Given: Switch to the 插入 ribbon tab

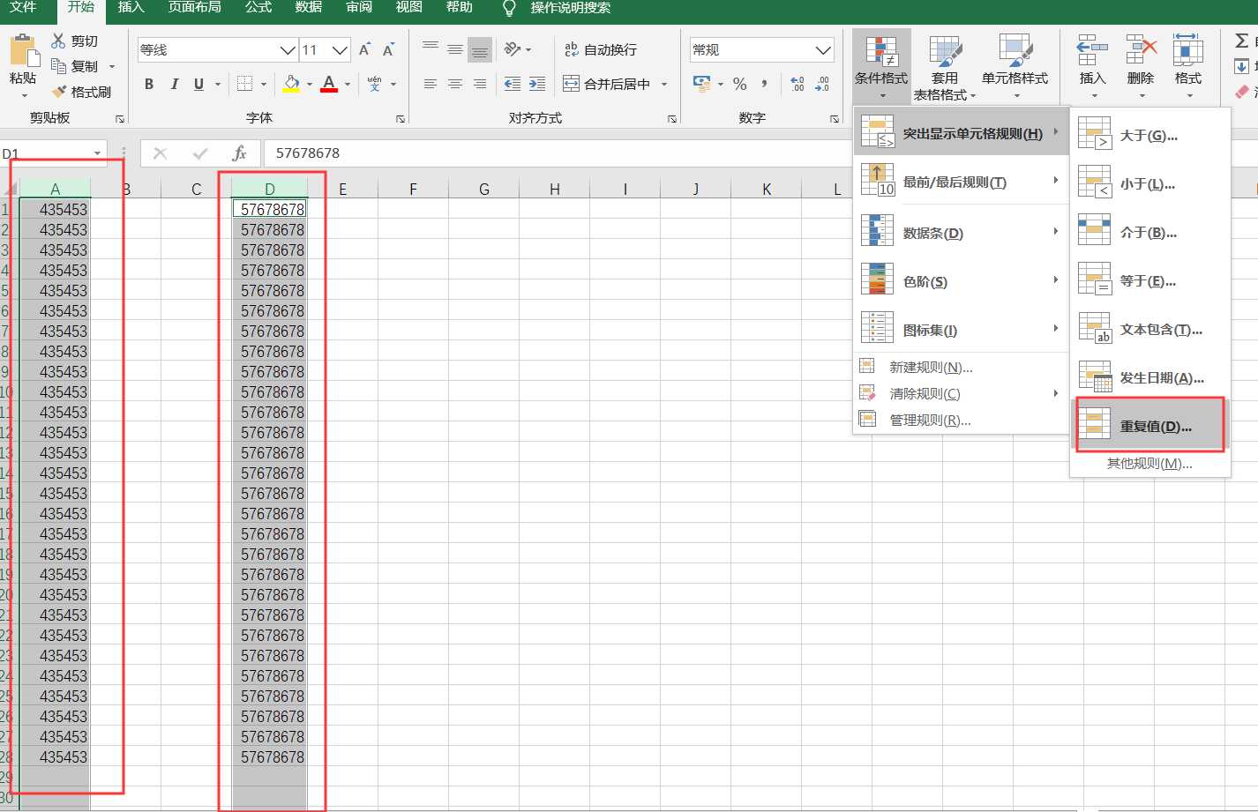Looking at the screenshot, I should pos(131,7).
